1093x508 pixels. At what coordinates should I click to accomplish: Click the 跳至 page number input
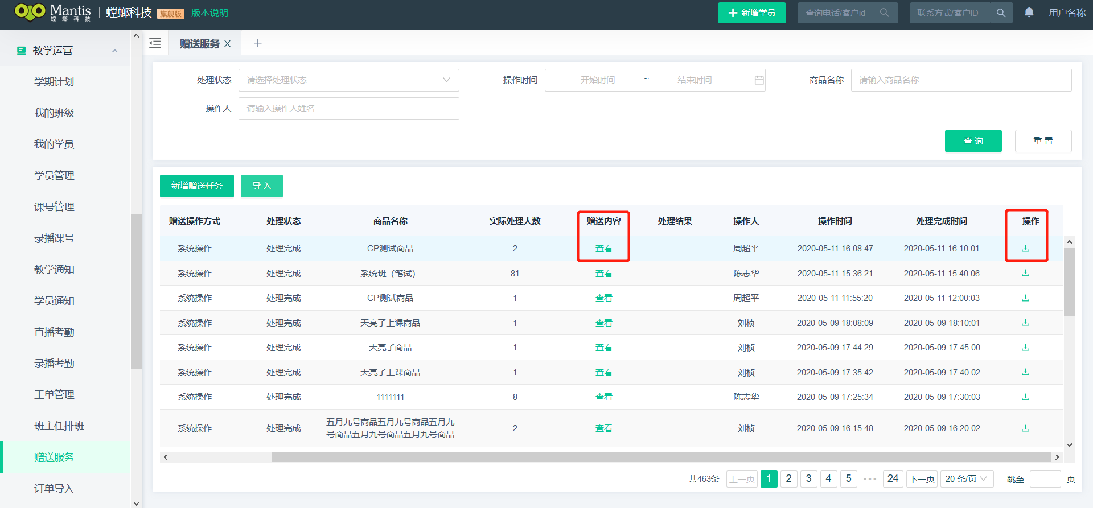[x=1045, y=479]
